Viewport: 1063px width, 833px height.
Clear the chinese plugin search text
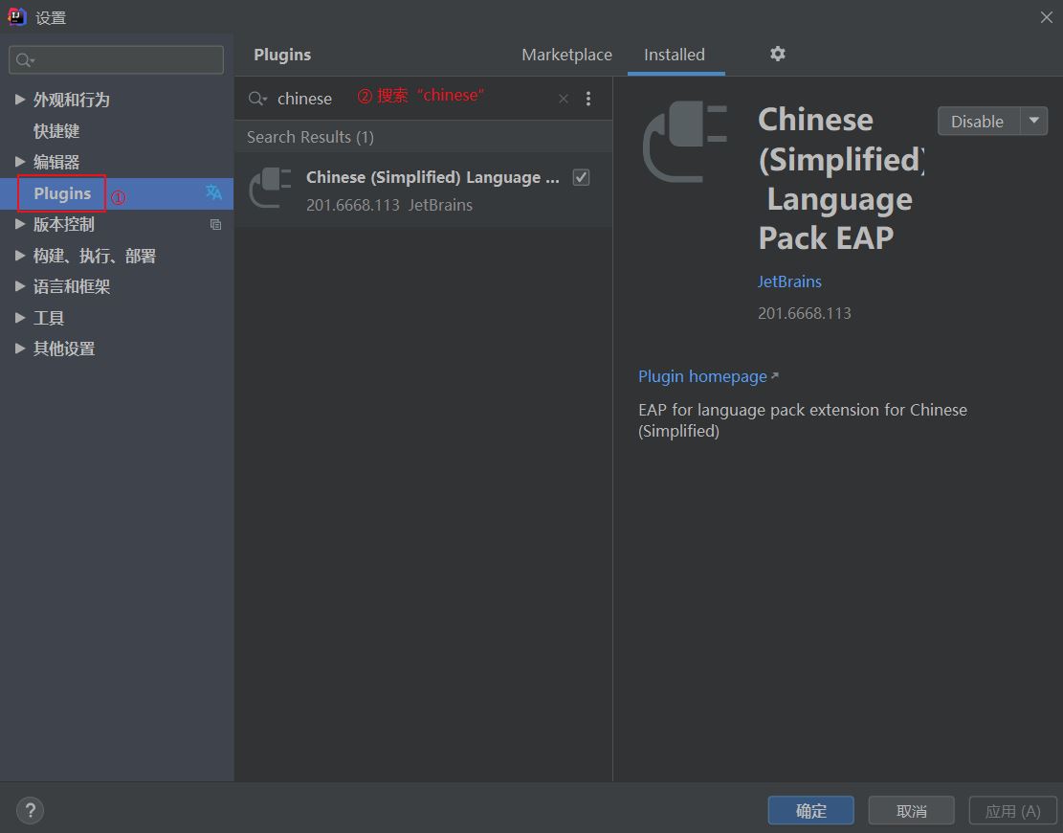564,99
